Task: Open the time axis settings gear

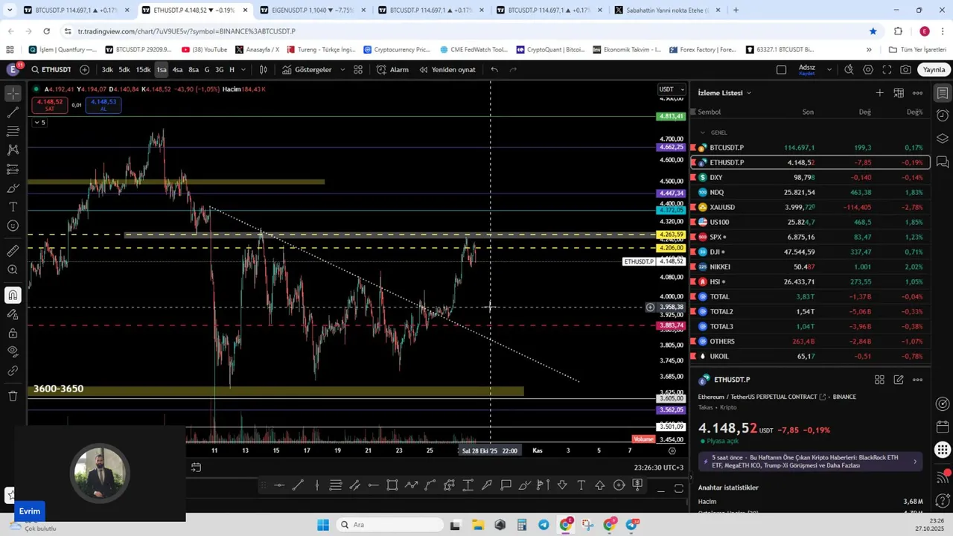Action: [672, 450]
